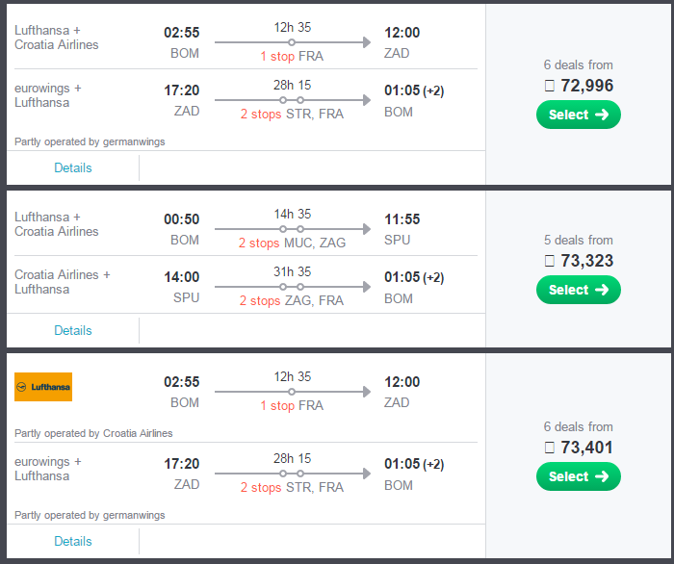The width and height of the screenshot is (674, 564).
Task: Click the arrow icon on second Select button
Action: [602, 290]
